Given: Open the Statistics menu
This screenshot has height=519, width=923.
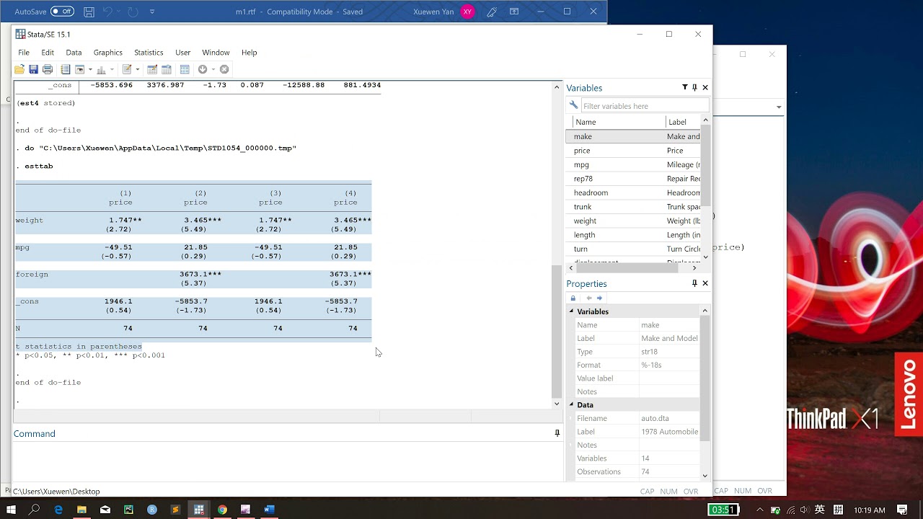Looking at the screenshot, I should click(149, 53).
